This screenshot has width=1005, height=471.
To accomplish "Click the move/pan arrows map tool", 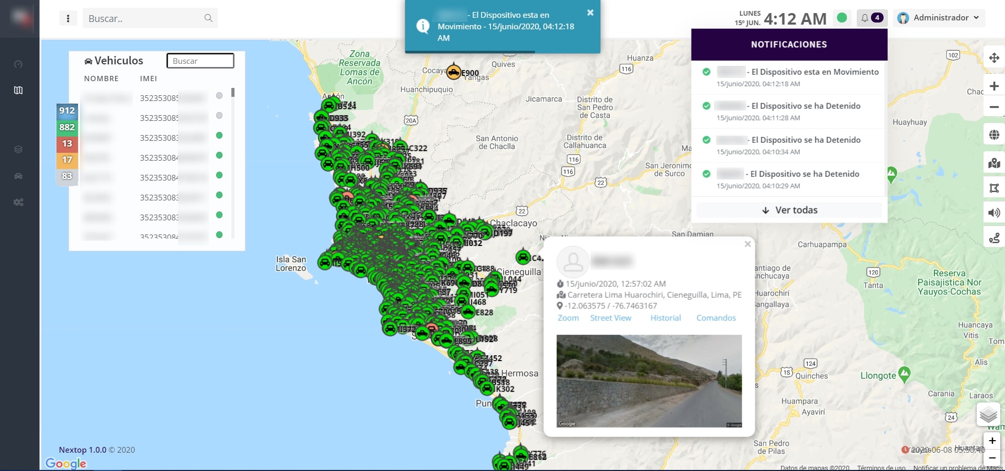I will click(x=994, y=58).
